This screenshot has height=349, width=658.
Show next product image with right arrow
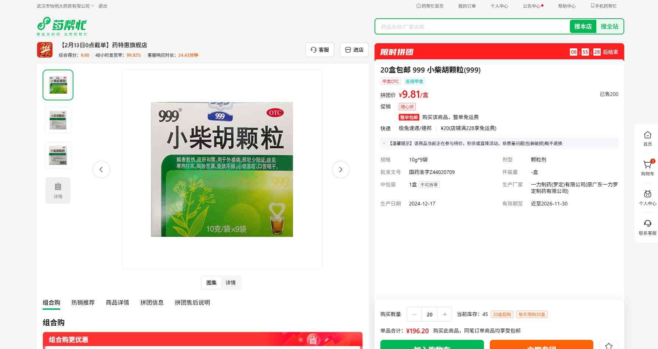pos(340,170)
